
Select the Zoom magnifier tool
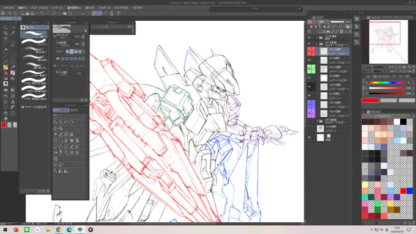point(6,27)
